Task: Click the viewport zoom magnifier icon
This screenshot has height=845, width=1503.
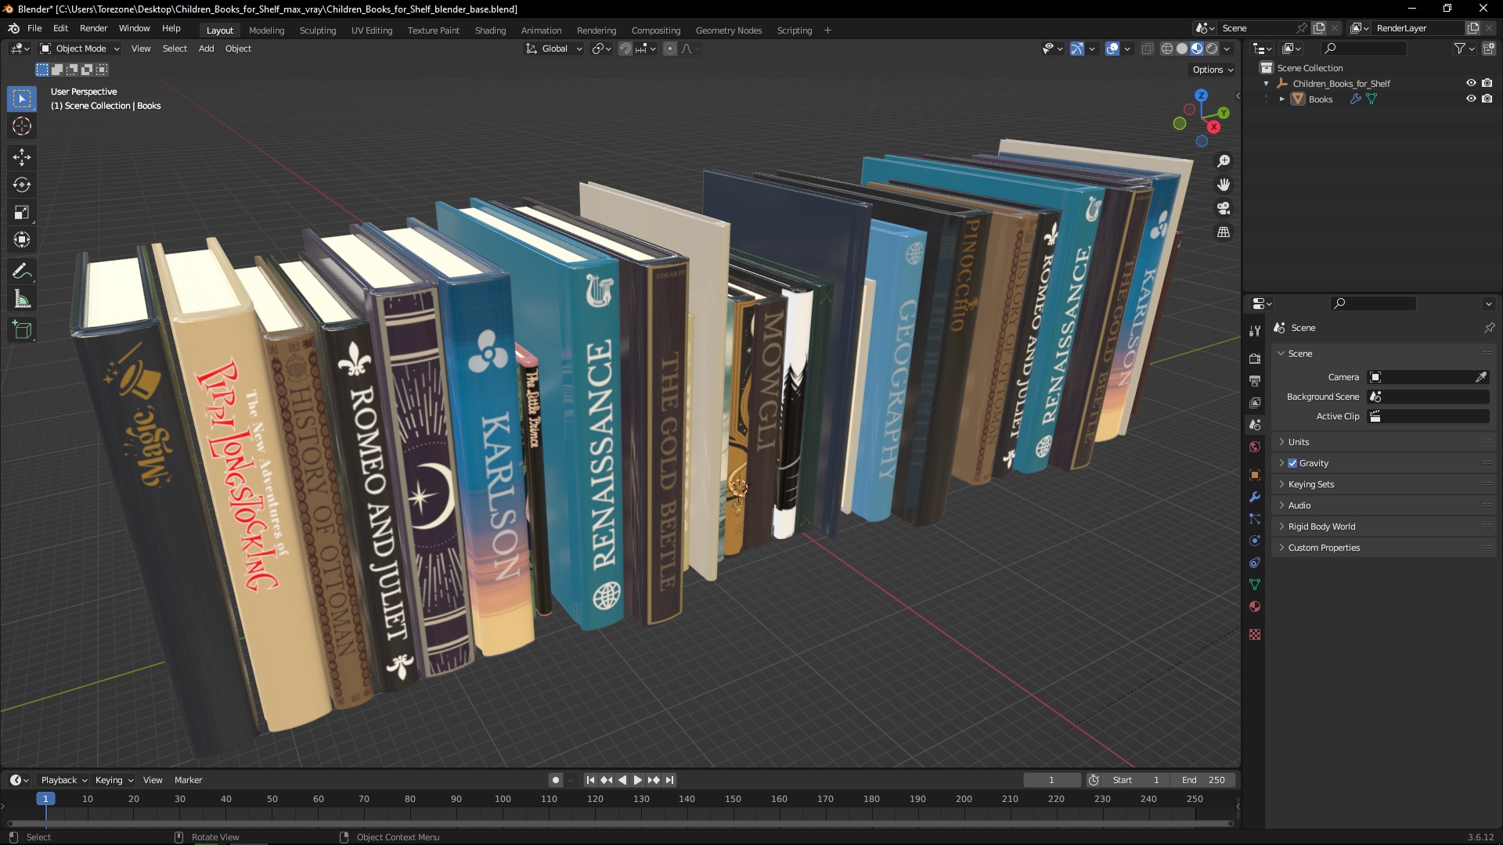Action: tap(1224, 161)
